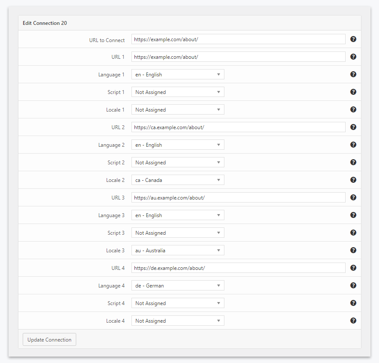
Task: View help for Language 4
Action: [353, 285]
